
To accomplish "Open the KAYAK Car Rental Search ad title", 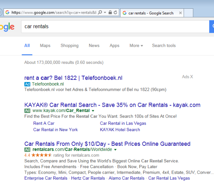I will click(112, 105).
